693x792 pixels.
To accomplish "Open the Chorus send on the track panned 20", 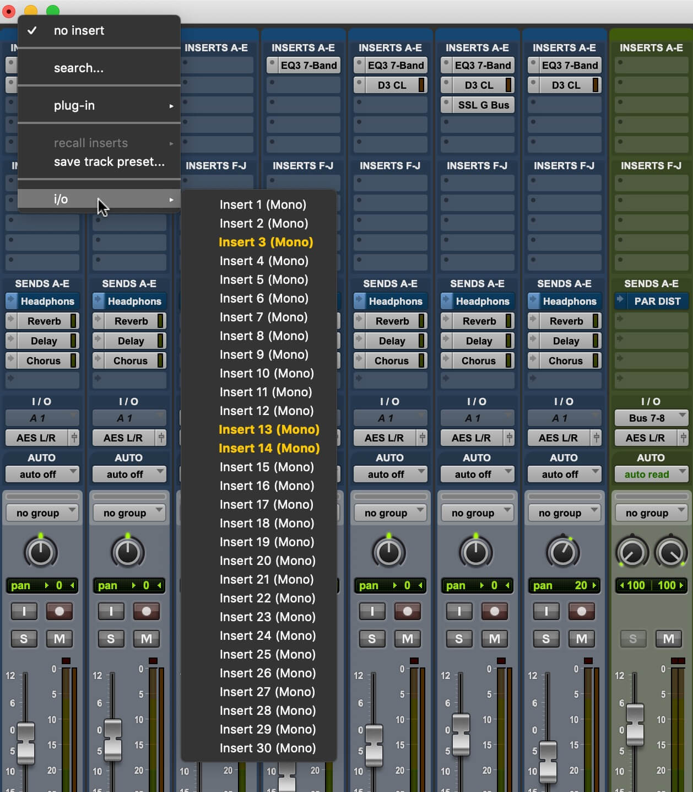I will click(x=566, y=360).
